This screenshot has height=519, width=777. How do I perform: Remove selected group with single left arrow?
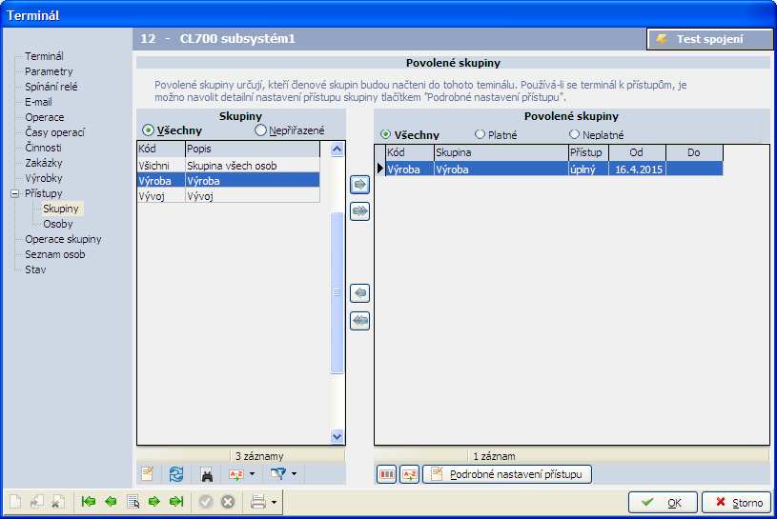click(359, 293)
